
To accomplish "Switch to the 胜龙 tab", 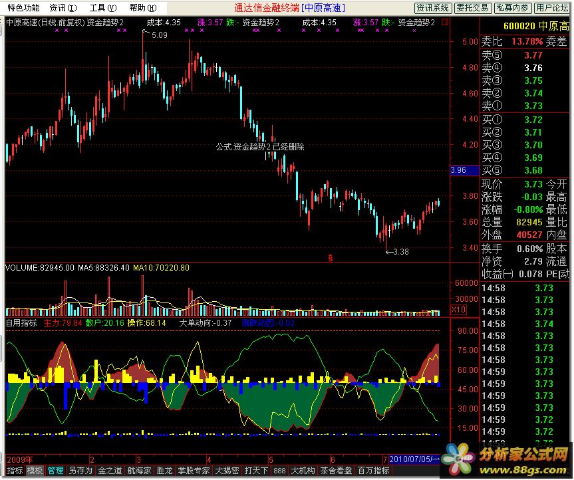I will click(x=164, y=471).
